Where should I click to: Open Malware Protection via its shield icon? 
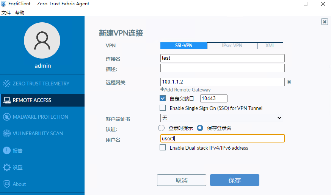7,117
